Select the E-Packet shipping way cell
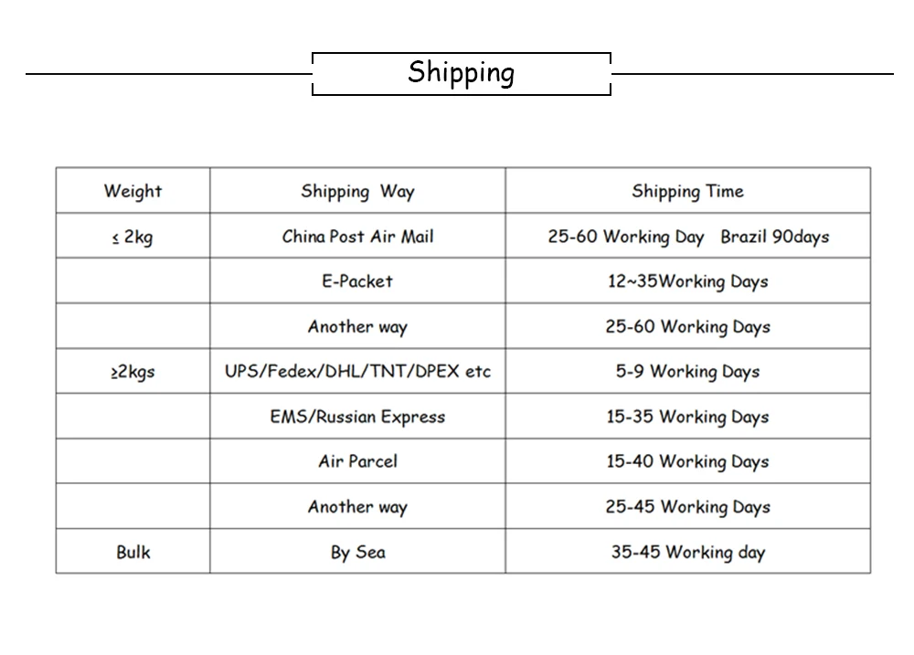The image size is (914, 655). click(x=357, y=281)
